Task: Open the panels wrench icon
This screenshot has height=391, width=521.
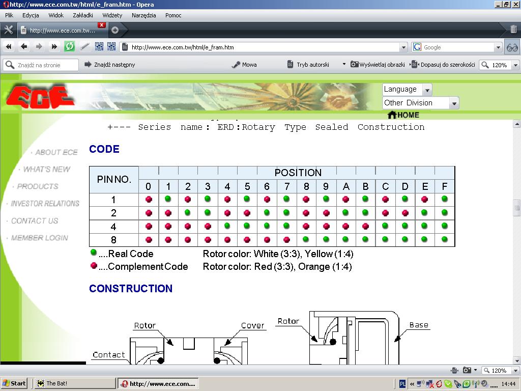Action: 8,30
